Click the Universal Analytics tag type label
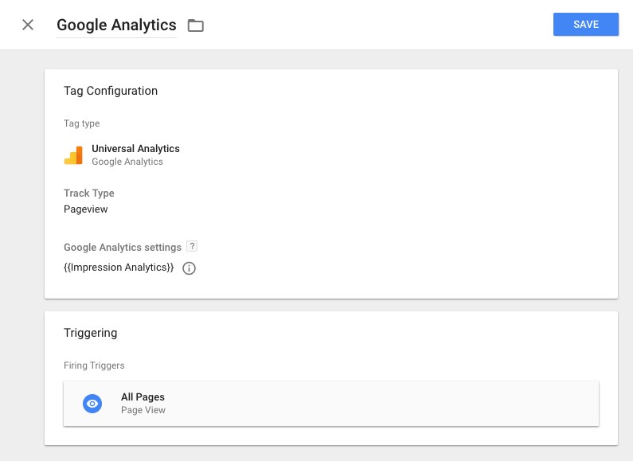Screen dimensions: 633x461 click(135, 149)
